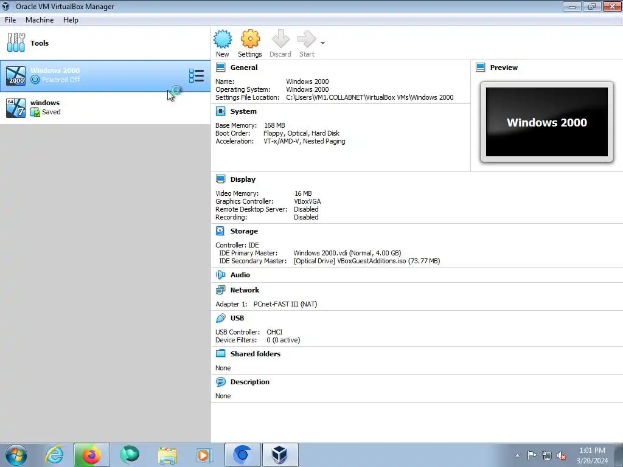The height and width of the screenshot is (467, 623).
Task: Click the Windows 2000.vdi primary master entry
Action: [x=347, y=253]
